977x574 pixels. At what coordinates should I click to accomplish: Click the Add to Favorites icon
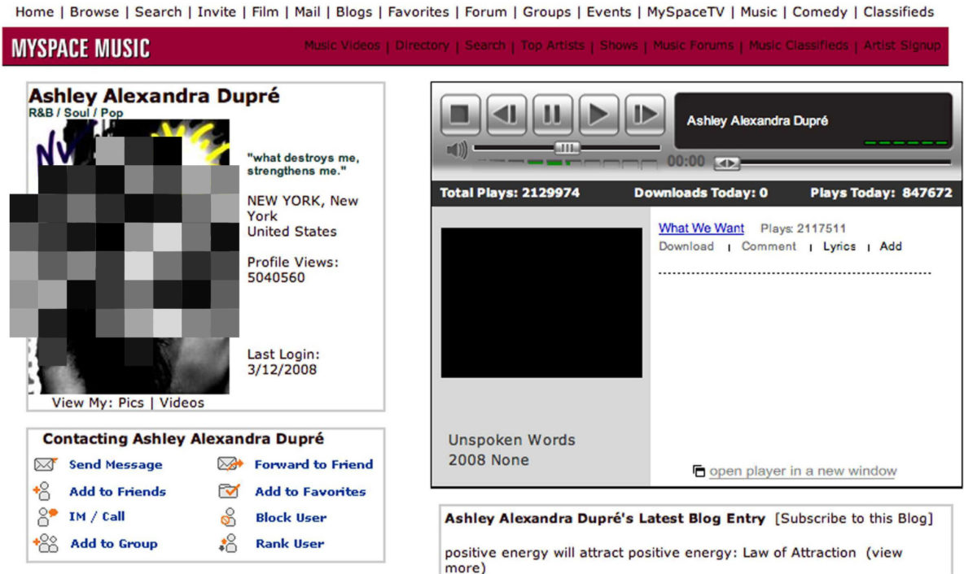pyautogui.click(x=229, y=491)
